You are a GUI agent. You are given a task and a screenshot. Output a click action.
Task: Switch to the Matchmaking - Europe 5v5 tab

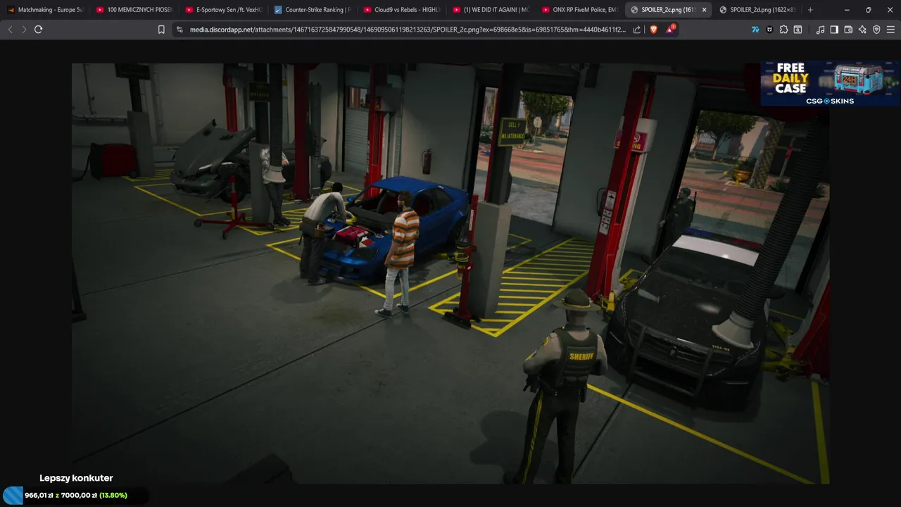45,10
